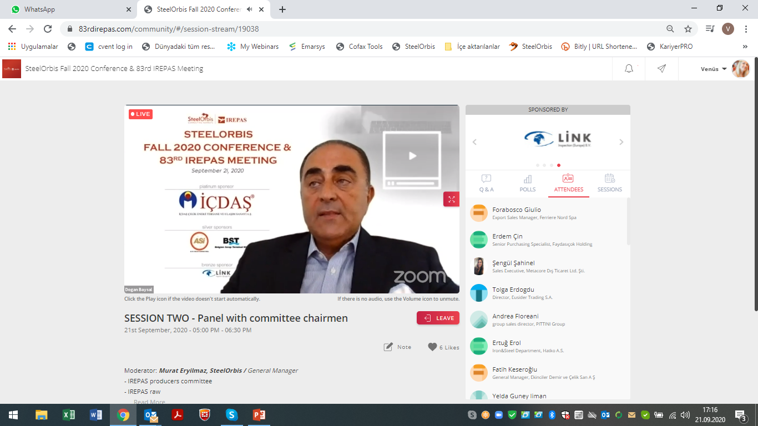
Task: Select the first sponsor carousel dot
Action: [537, 165]
